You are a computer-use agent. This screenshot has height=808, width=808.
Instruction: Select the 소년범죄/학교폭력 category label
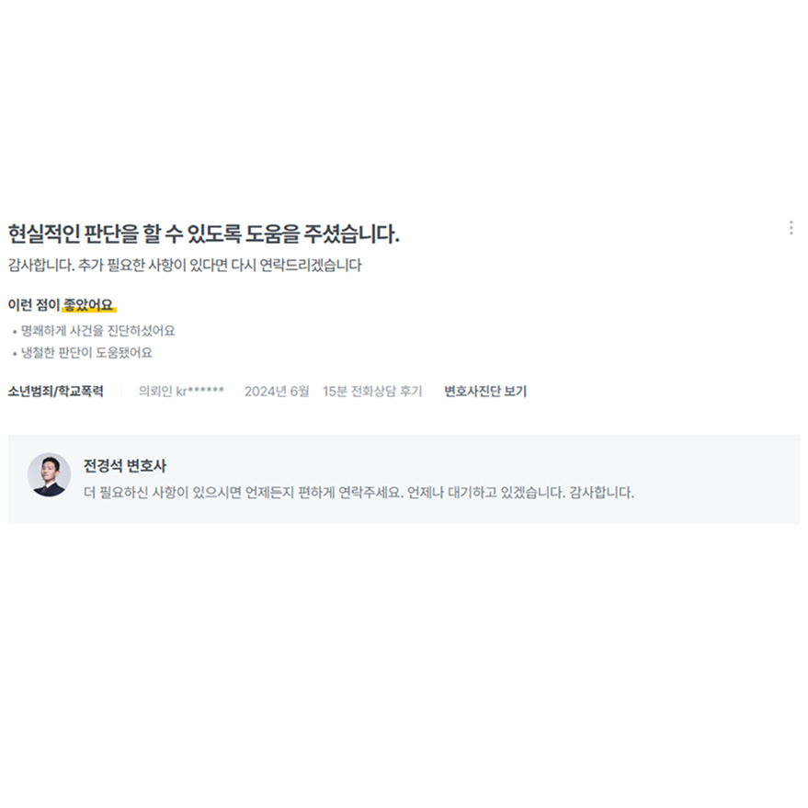(x=56, y=391)
